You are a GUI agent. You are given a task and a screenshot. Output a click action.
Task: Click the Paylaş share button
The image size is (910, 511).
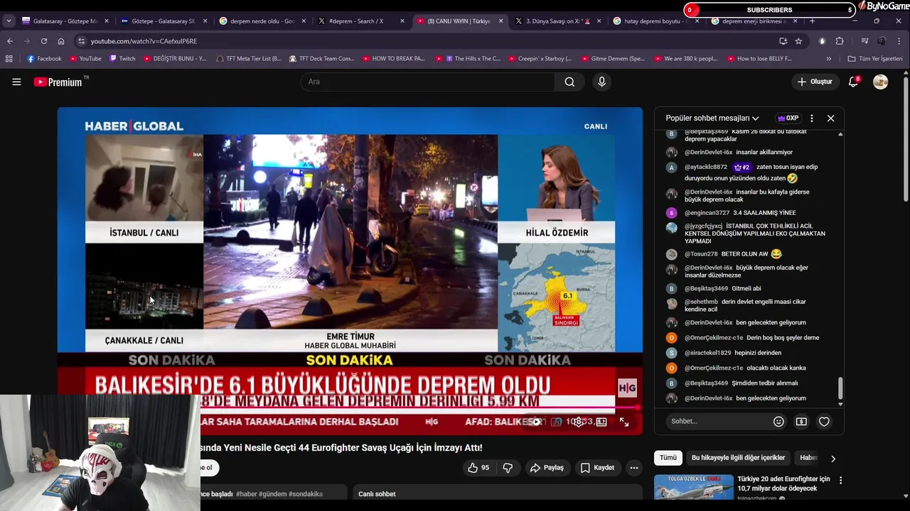[x=547, y=468]
